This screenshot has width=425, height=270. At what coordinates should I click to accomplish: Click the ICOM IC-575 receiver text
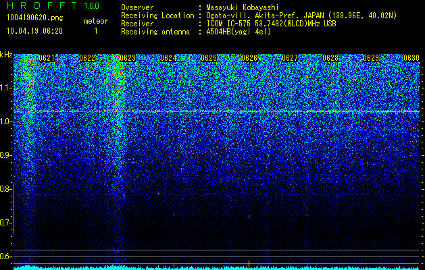(x=271, y=24)
